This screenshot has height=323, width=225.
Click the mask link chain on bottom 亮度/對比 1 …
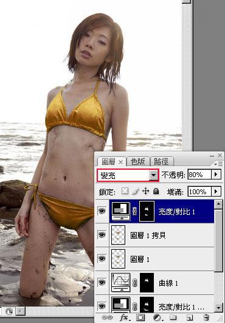[134, 307]
